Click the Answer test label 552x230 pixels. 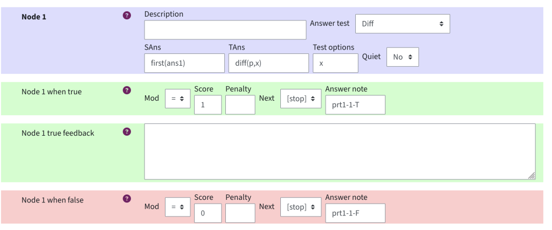[329, 23]
